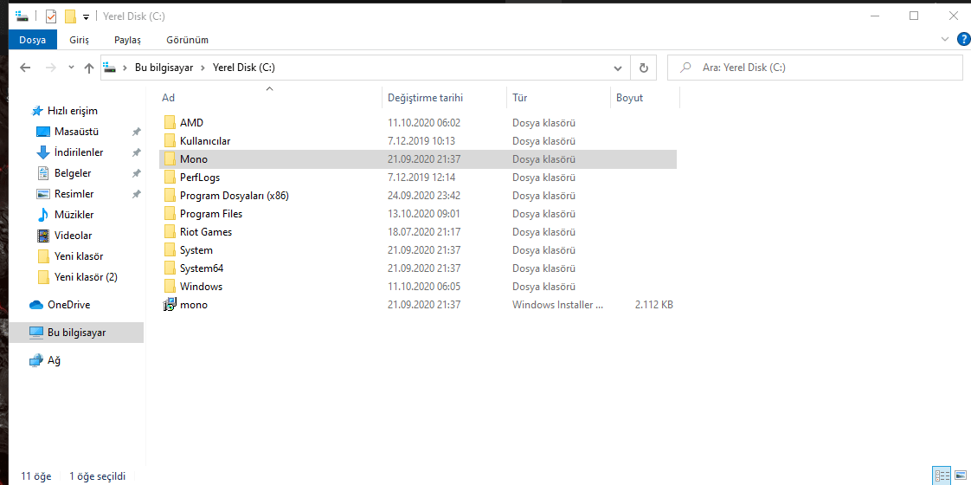The image size is (971, 485).
Task: Switch to large icons view button
Action: click(x=960, y=475)
